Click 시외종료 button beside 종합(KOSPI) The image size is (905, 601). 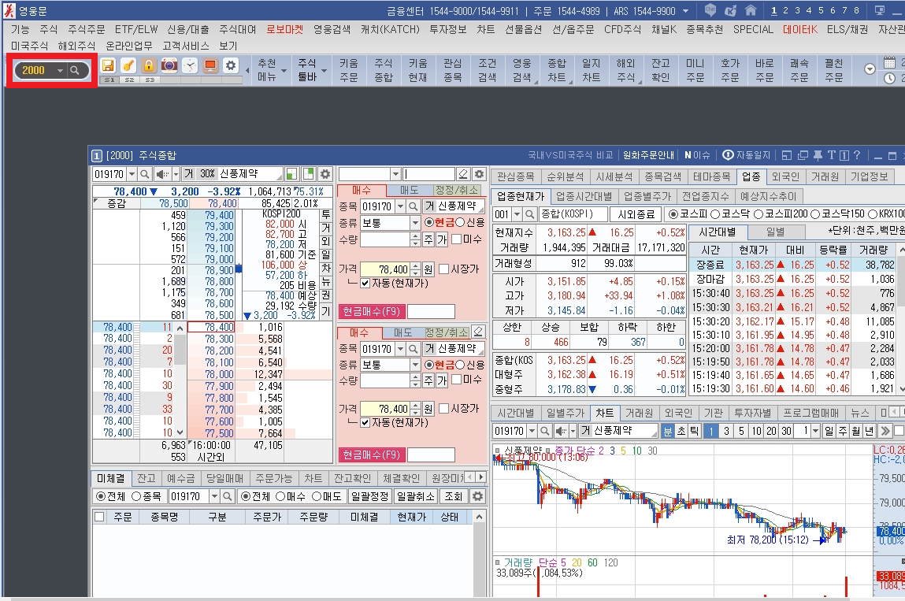[636, 214]
